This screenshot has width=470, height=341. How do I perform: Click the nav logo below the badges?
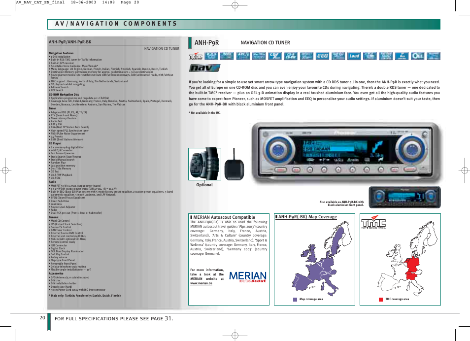tap(205, 68)
